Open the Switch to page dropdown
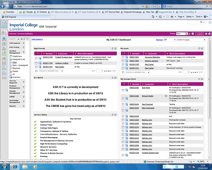Image resolution: width=212 pixels, height=170 pixels. click(192, 40)
